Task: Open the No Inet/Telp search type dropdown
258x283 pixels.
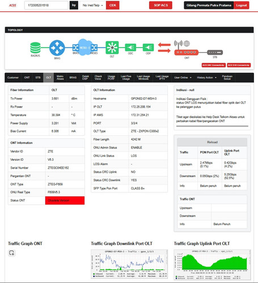Action: click(92, 5)
